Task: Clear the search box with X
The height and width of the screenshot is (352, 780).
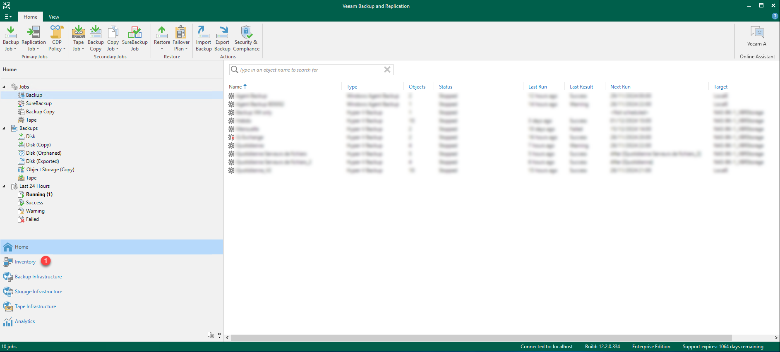Action: pyautogui.click(x=387, y=69)
